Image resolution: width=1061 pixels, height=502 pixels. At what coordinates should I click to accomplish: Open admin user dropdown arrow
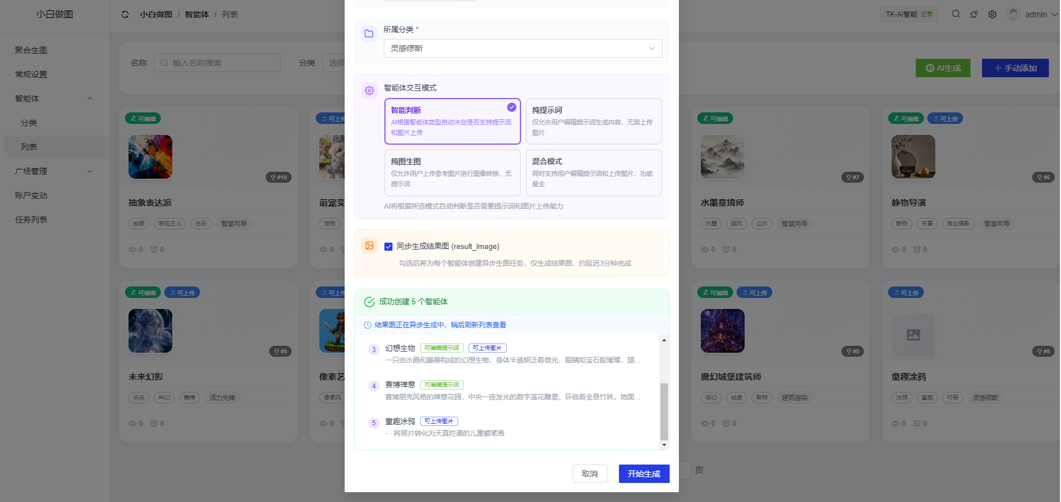click(1054, 14)
